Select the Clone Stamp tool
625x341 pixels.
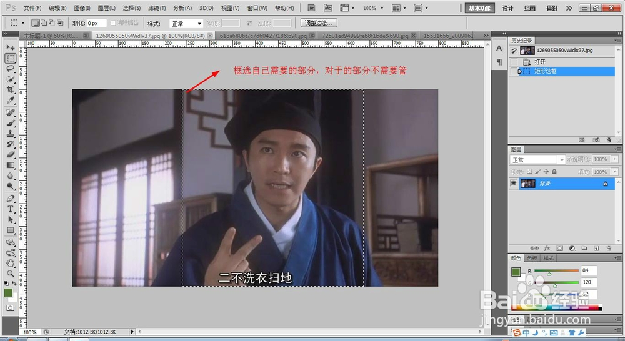tap(11, 134)
